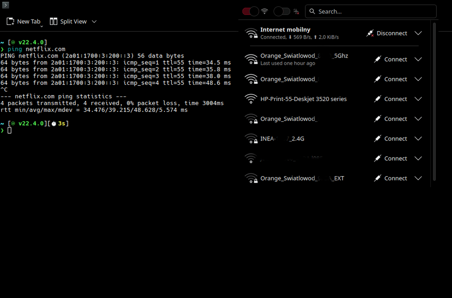This screenshot has width=452, height=298.
Task: Click the Orange_Swiatlowod EXT network signal icon
Action: click(x=251, y=178)
